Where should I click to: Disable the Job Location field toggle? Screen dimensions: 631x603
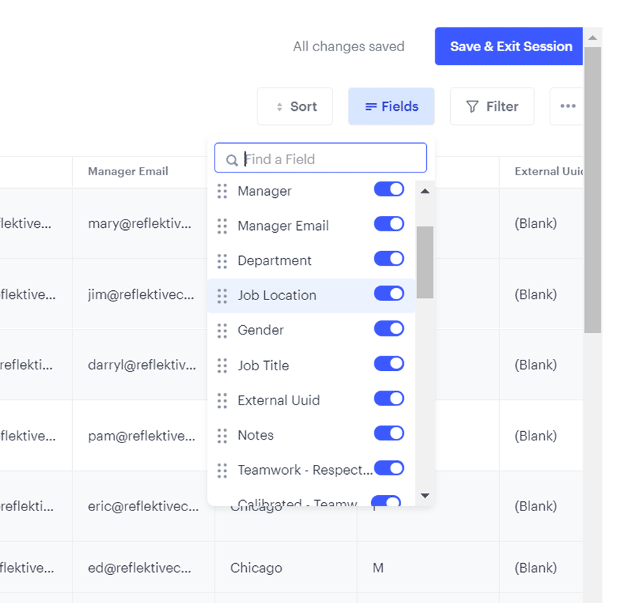coord(388,294)
